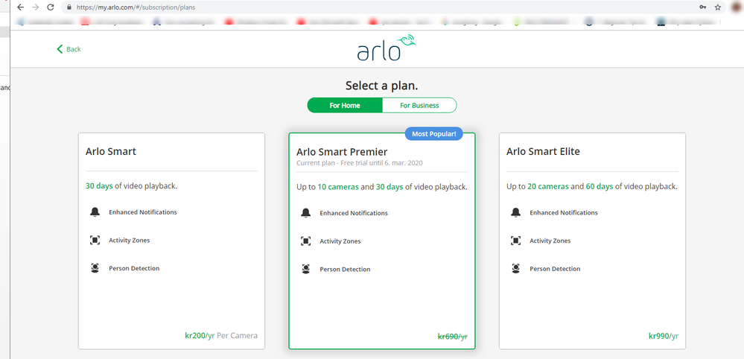744x359 pixels.
Task: Click the kr200/yr Per Camera price
Action: click(221, 335)
